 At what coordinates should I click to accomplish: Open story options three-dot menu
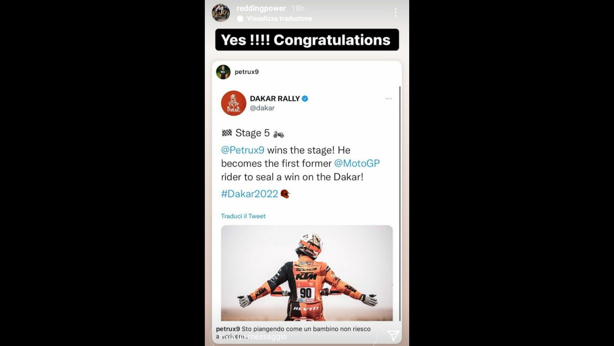click(x=395, y=13)
